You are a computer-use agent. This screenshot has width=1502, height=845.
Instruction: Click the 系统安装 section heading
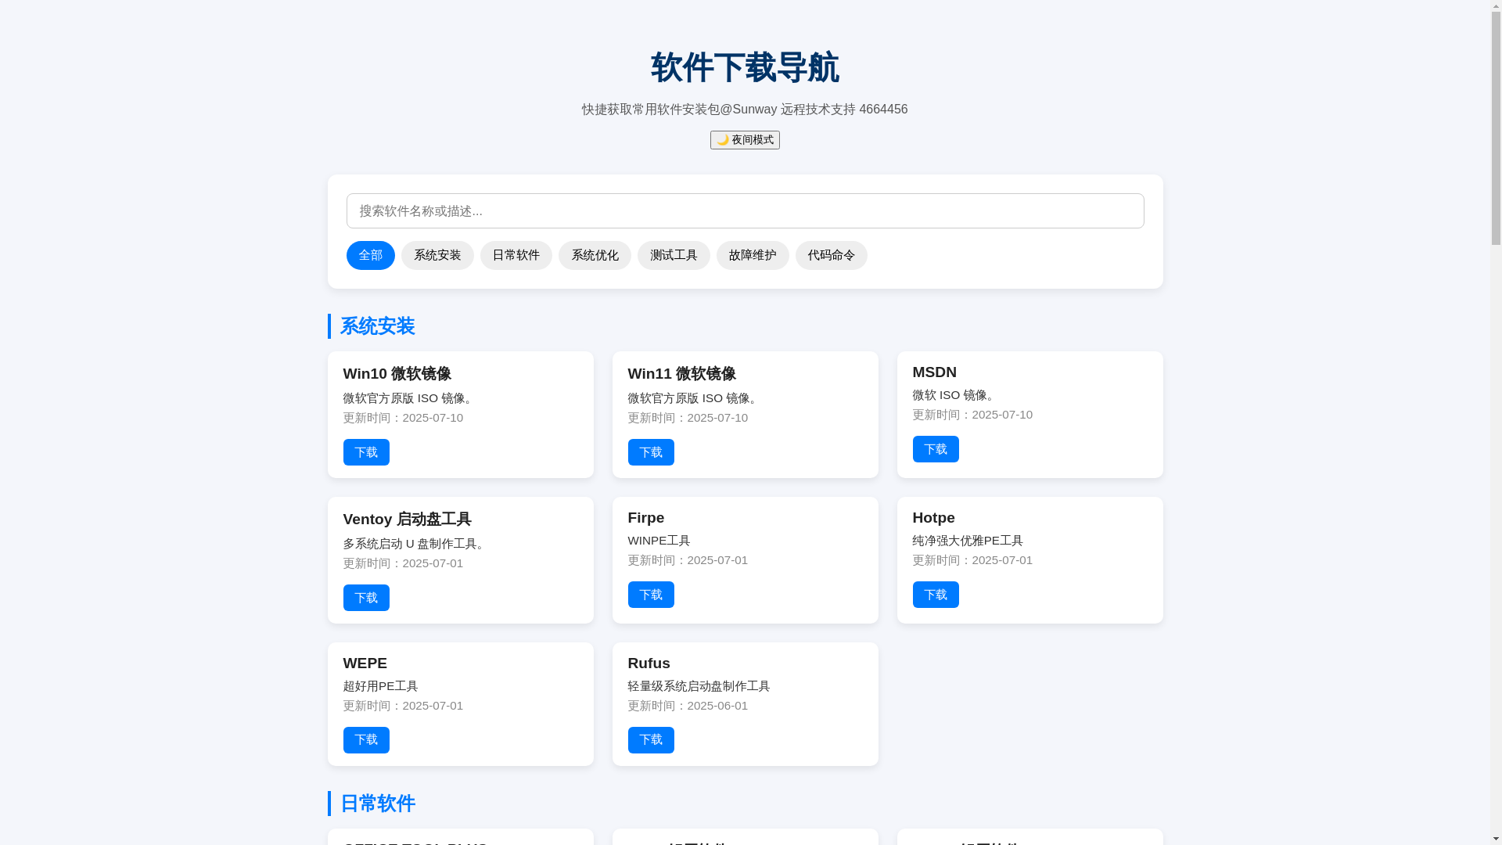tap(377, 326)
